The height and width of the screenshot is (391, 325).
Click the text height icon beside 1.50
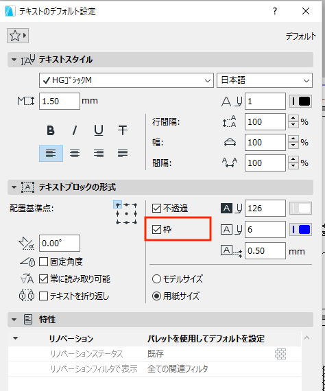pyautogui.click(x=26, y=101)
